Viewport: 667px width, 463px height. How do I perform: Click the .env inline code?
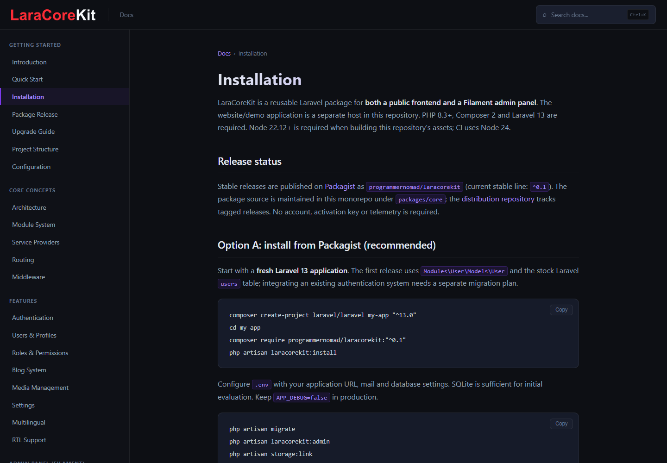[262, 384]
